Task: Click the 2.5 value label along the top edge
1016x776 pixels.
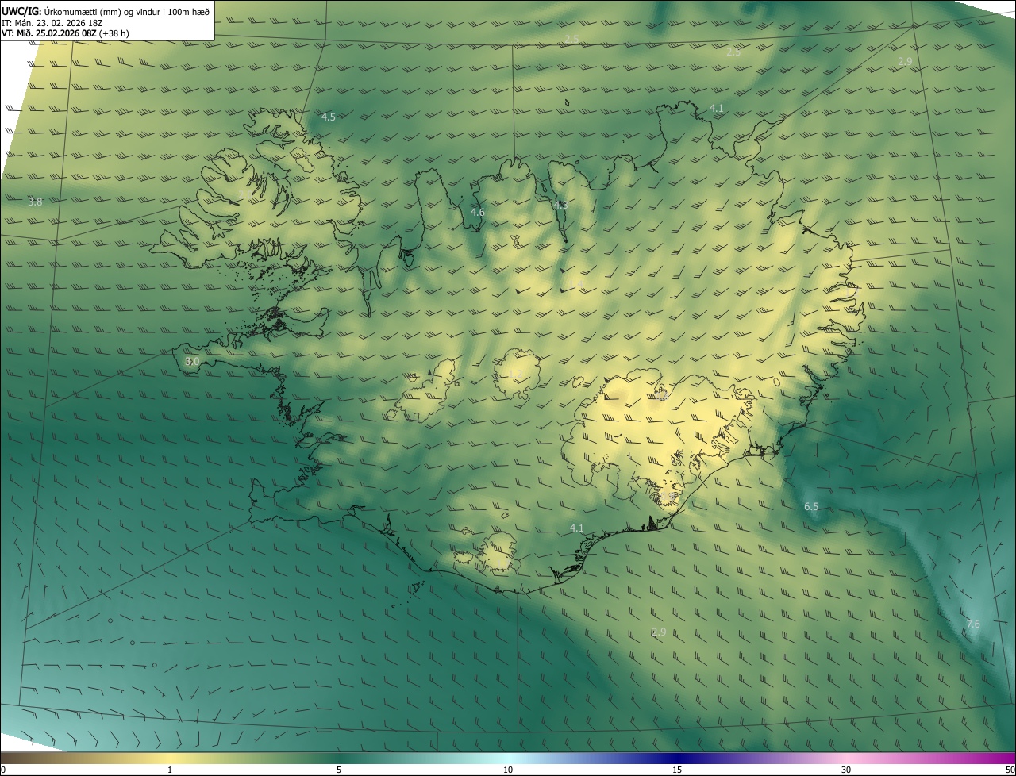Action: (x=571, y=40)
